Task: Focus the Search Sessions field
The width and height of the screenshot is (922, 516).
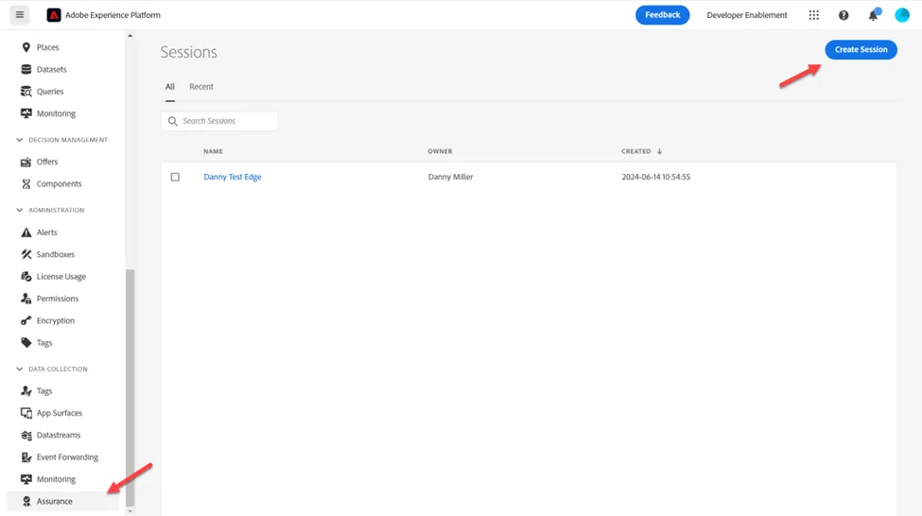Action: tap(219, 121)
